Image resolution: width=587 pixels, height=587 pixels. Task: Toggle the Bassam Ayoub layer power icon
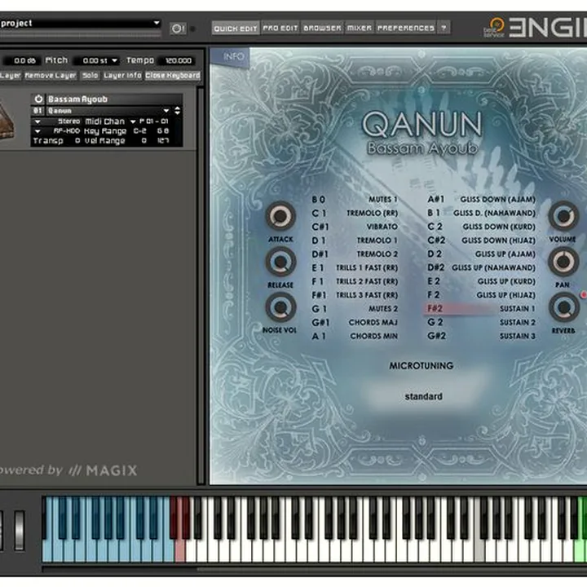(x=38, y=99)
